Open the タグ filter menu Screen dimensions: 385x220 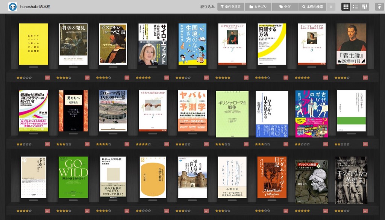(x=285, y=7)
